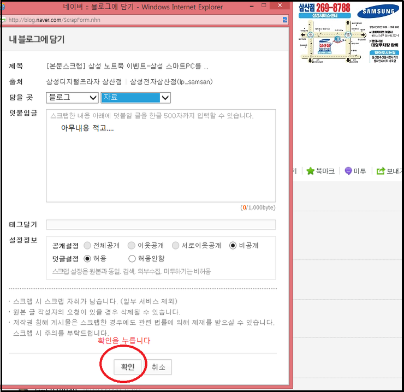Click the 태그달기 tag input field
Image resolution: width=404 pixels, height=392 pixels.
161,224
